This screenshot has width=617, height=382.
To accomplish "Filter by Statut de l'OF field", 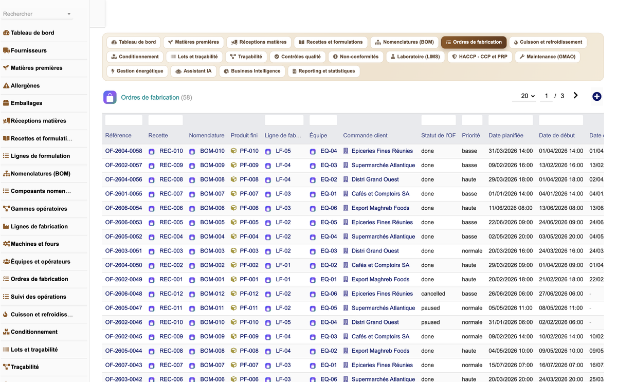I will [439, 120].
